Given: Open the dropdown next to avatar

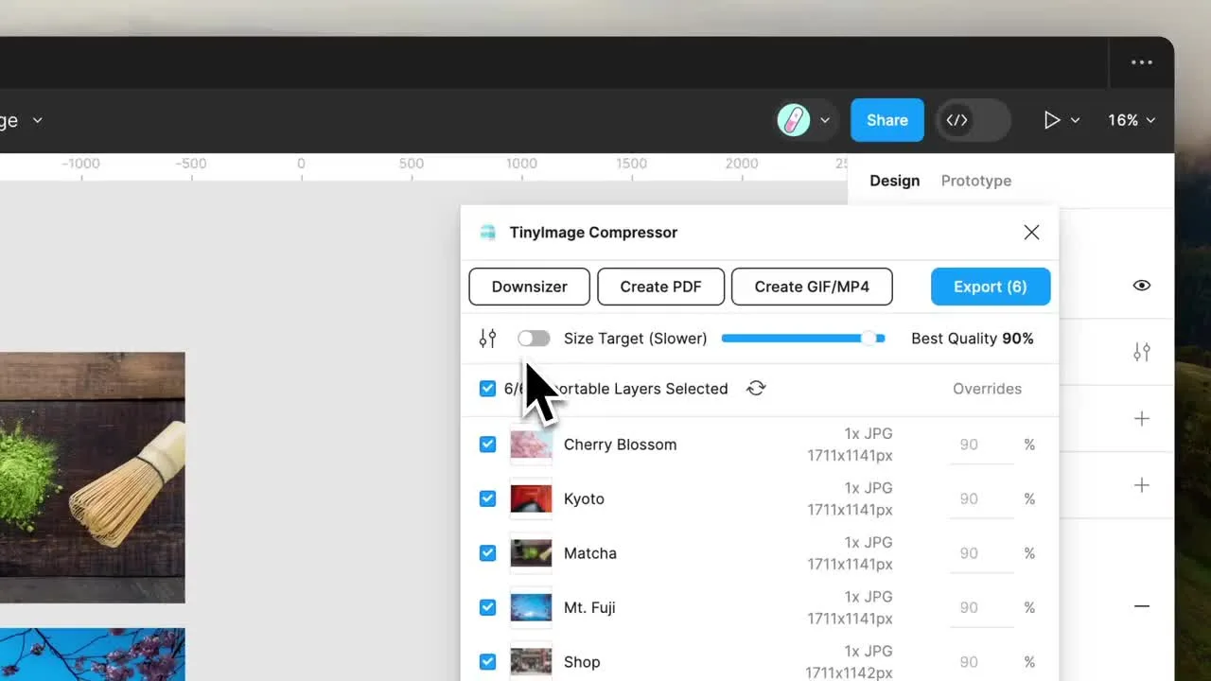Looking at the screenshot, I should point(825,120).
